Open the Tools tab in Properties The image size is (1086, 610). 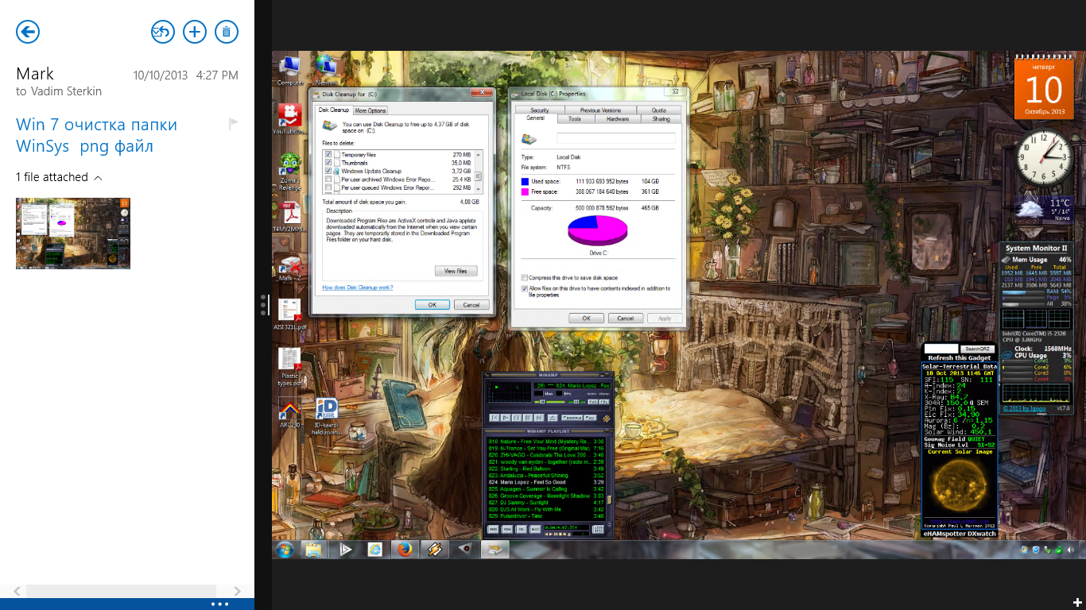tap(575, 119)
